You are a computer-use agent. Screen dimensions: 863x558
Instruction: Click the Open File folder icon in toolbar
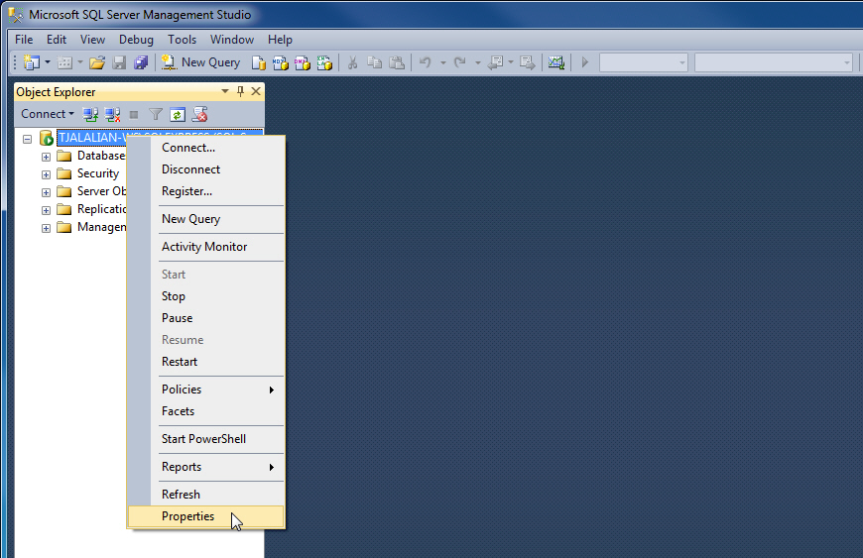[96, 62]
